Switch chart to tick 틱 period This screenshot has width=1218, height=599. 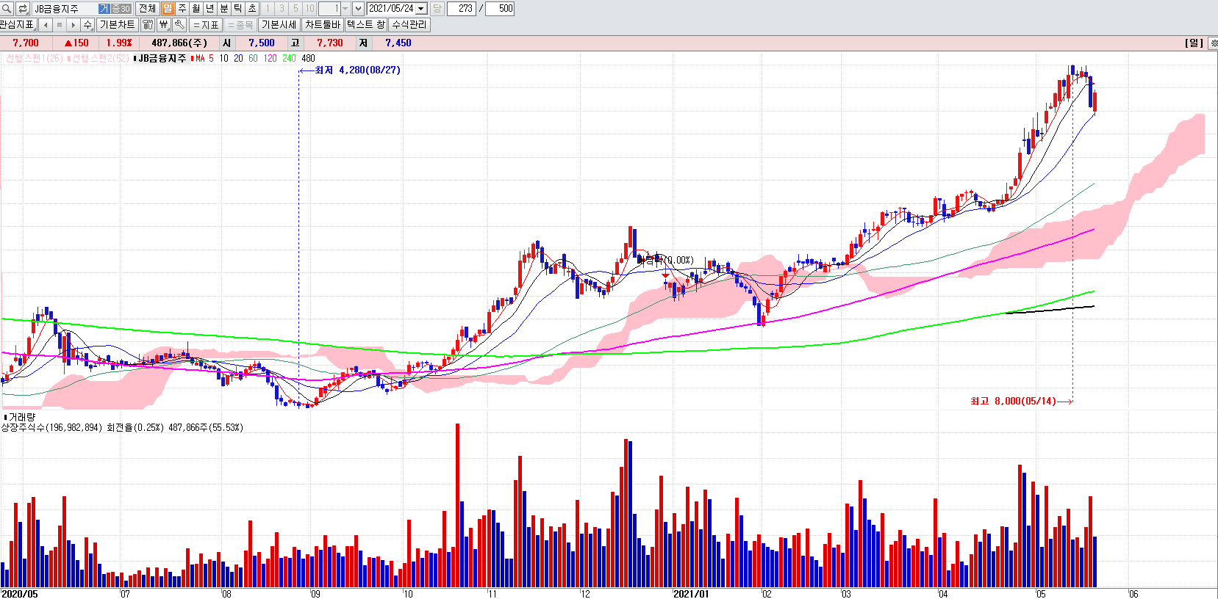238,9
